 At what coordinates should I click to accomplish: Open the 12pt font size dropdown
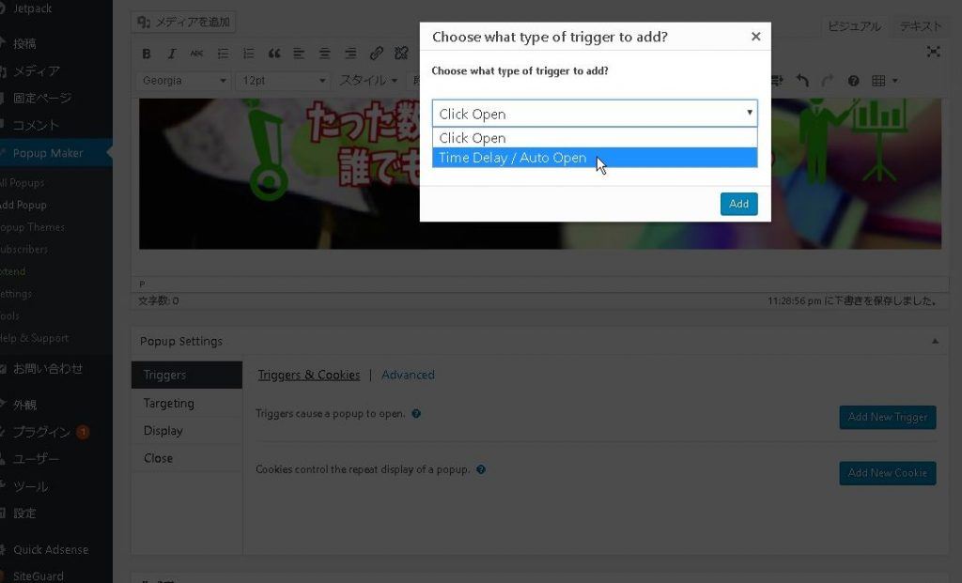(282, 81)
